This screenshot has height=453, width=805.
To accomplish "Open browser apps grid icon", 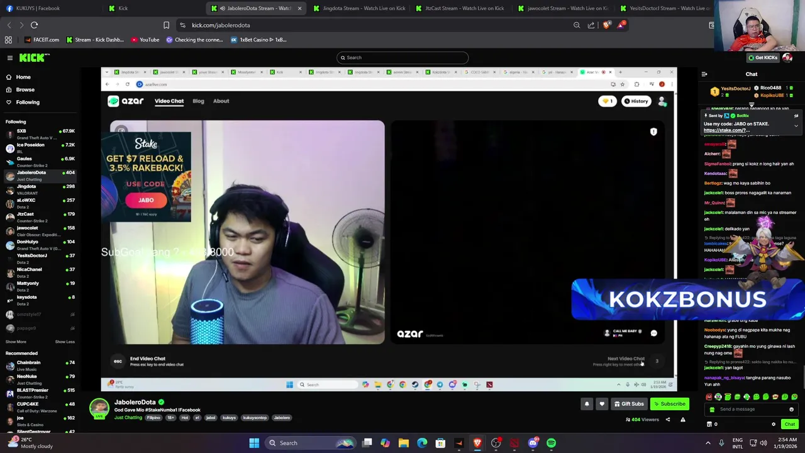I will point(8,40).
